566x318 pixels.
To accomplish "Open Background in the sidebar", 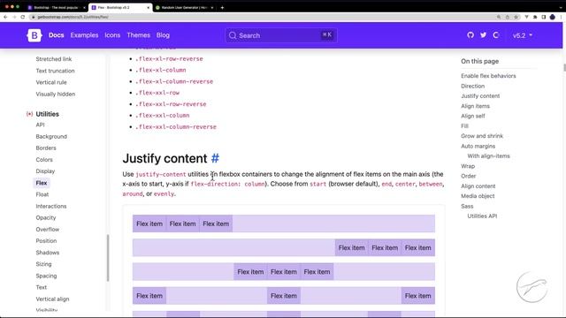I will (51, 136).
